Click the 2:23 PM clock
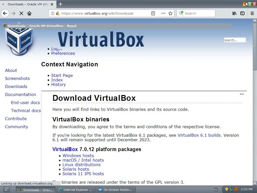 point(246,189)
